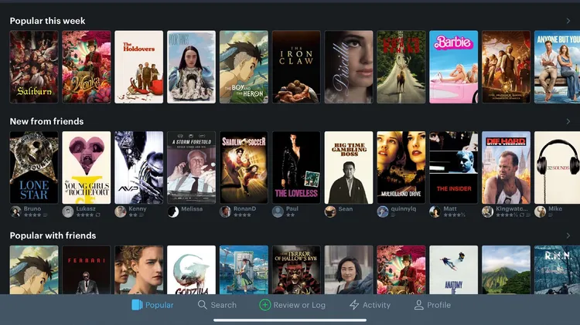This screenshot has width=580, height=325.
Task: Open the Mulholland Drive poster
Action: pyautogui.click(x=401, y=168)
